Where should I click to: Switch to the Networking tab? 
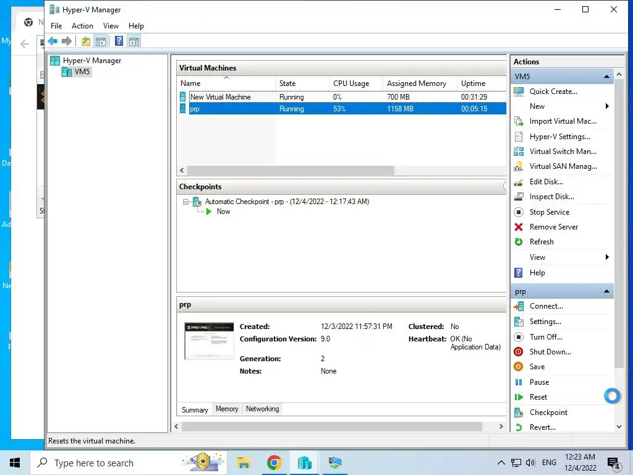point(262,409)
